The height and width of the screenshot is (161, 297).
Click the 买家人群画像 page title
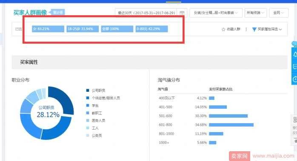(30, 12)
